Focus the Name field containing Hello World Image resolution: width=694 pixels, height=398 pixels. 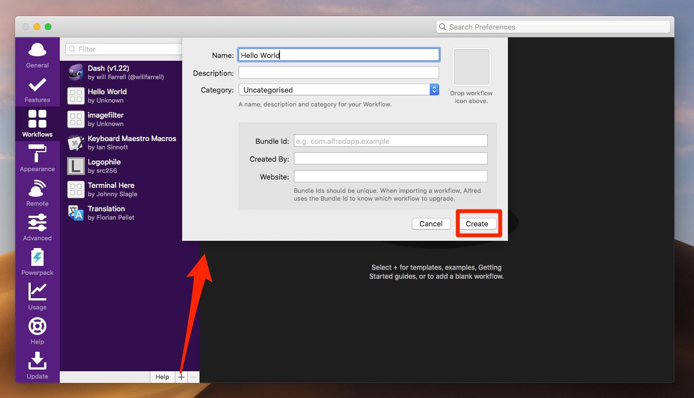click(339, 55)
